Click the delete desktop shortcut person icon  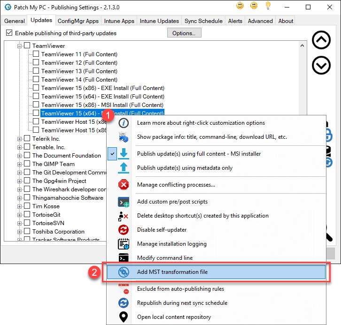click(x=123, y=216)
